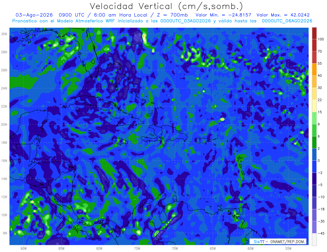Click the "65W" longitude label

click(213, 248)
